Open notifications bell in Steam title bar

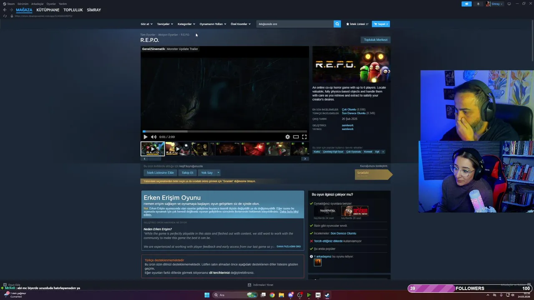tap(478, 4)
